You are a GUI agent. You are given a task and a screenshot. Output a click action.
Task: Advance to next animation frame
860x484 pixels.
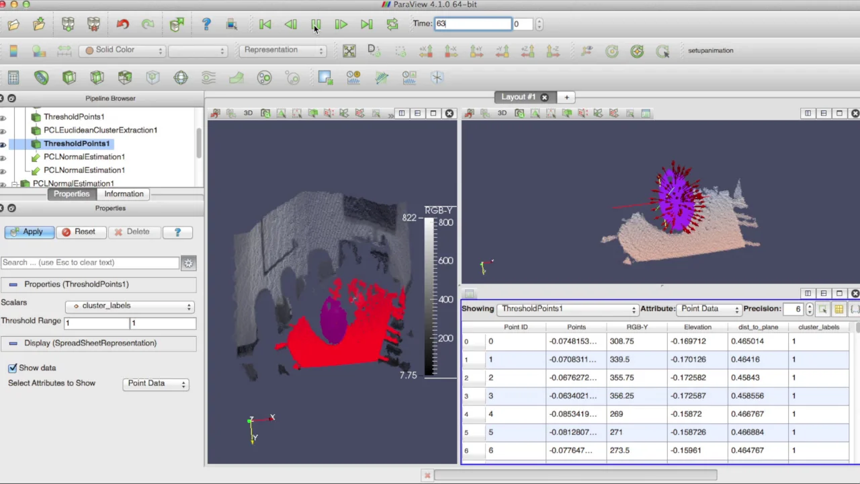pos(341,25)
